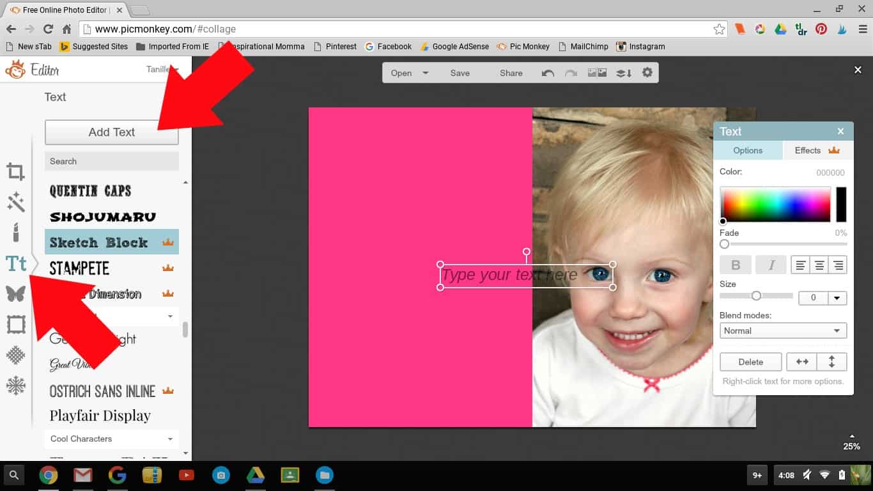Set text alignment to center
The height and width of the screenshot is (491, 873).
click(x=819, y=265)
